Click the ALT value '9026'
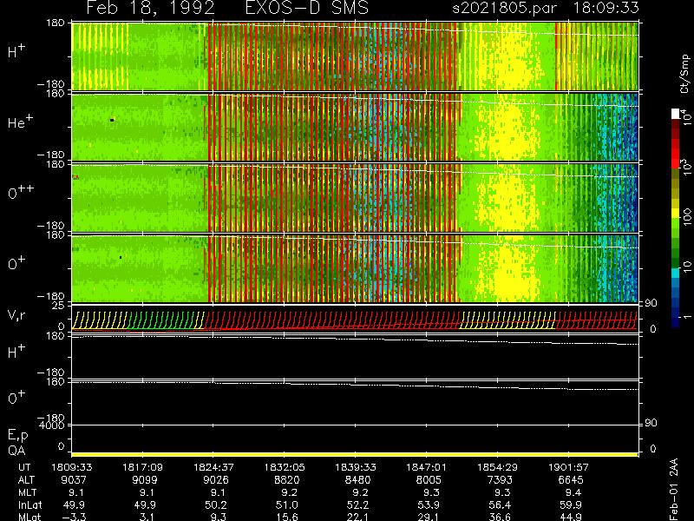Screen dimensions: 694x521 (x=215, y=480)
